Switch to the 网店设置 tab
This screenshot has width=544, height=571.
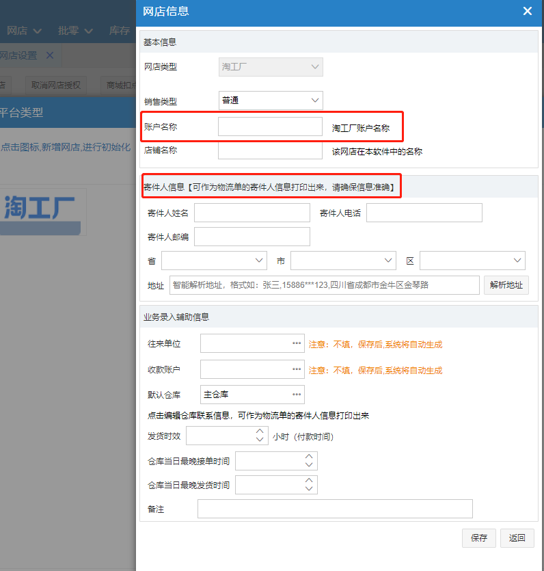click(18, 55)
